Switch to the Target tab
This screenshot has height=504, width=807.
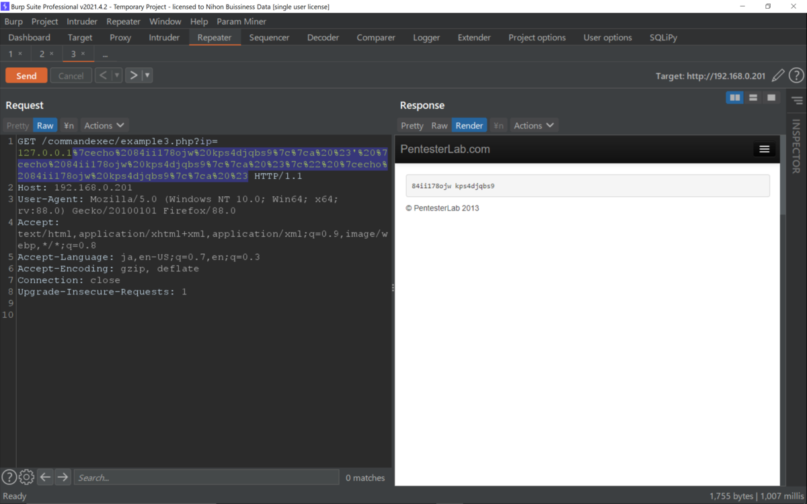(80, 37)
